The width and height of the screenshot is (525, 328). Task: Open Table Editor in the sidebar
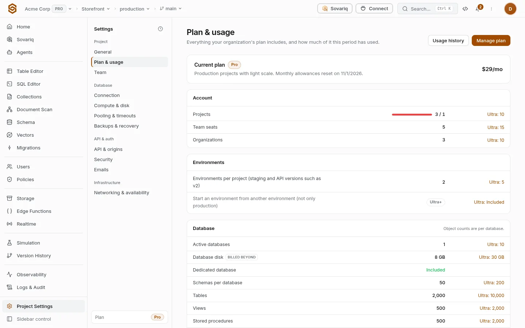(x=44, y=71)
